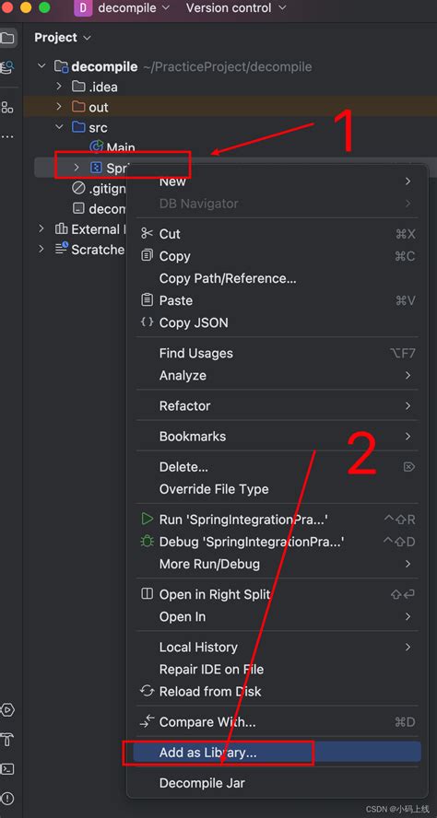Open the Terminal tool window icon
This screenshot has width=437, height=818.
pos(7,769)
